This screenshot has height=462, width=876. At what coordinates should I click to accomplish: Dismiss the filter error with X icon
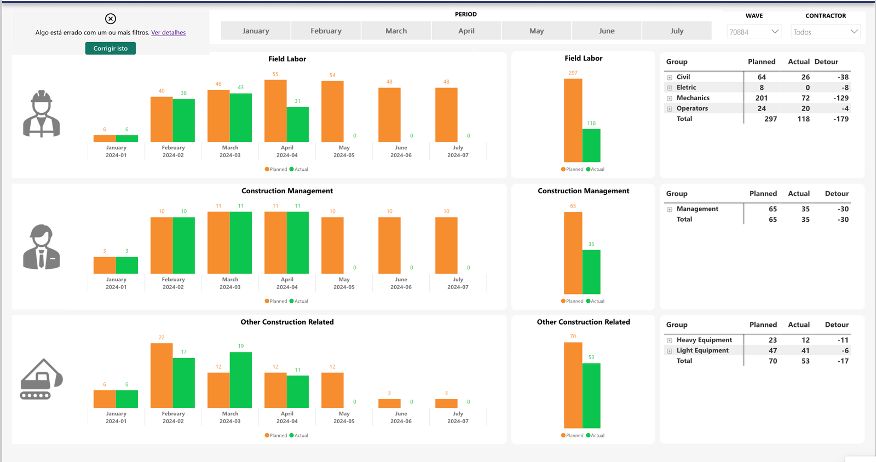(111, 19)
